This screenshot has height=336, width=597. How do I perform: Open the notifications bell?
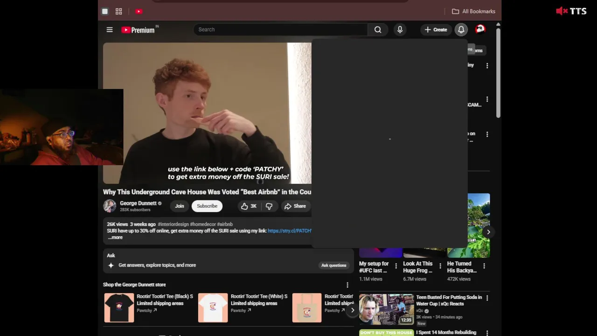461,30
